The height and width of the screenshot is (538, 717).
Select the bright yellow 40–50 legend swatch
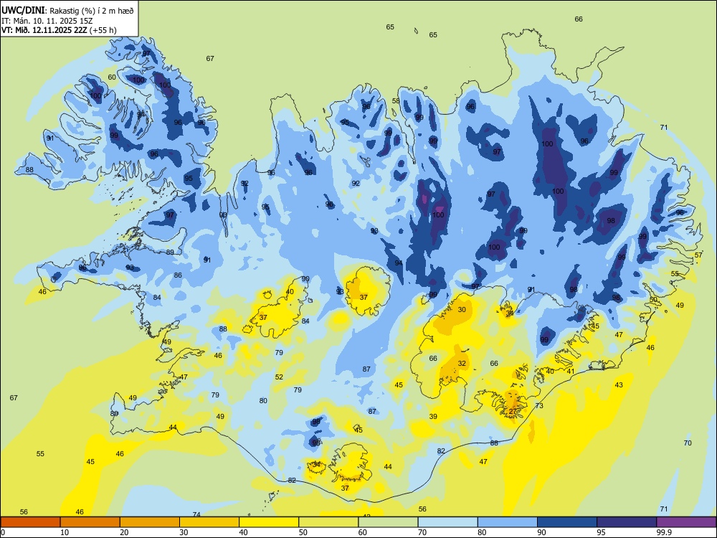[269, 522]
